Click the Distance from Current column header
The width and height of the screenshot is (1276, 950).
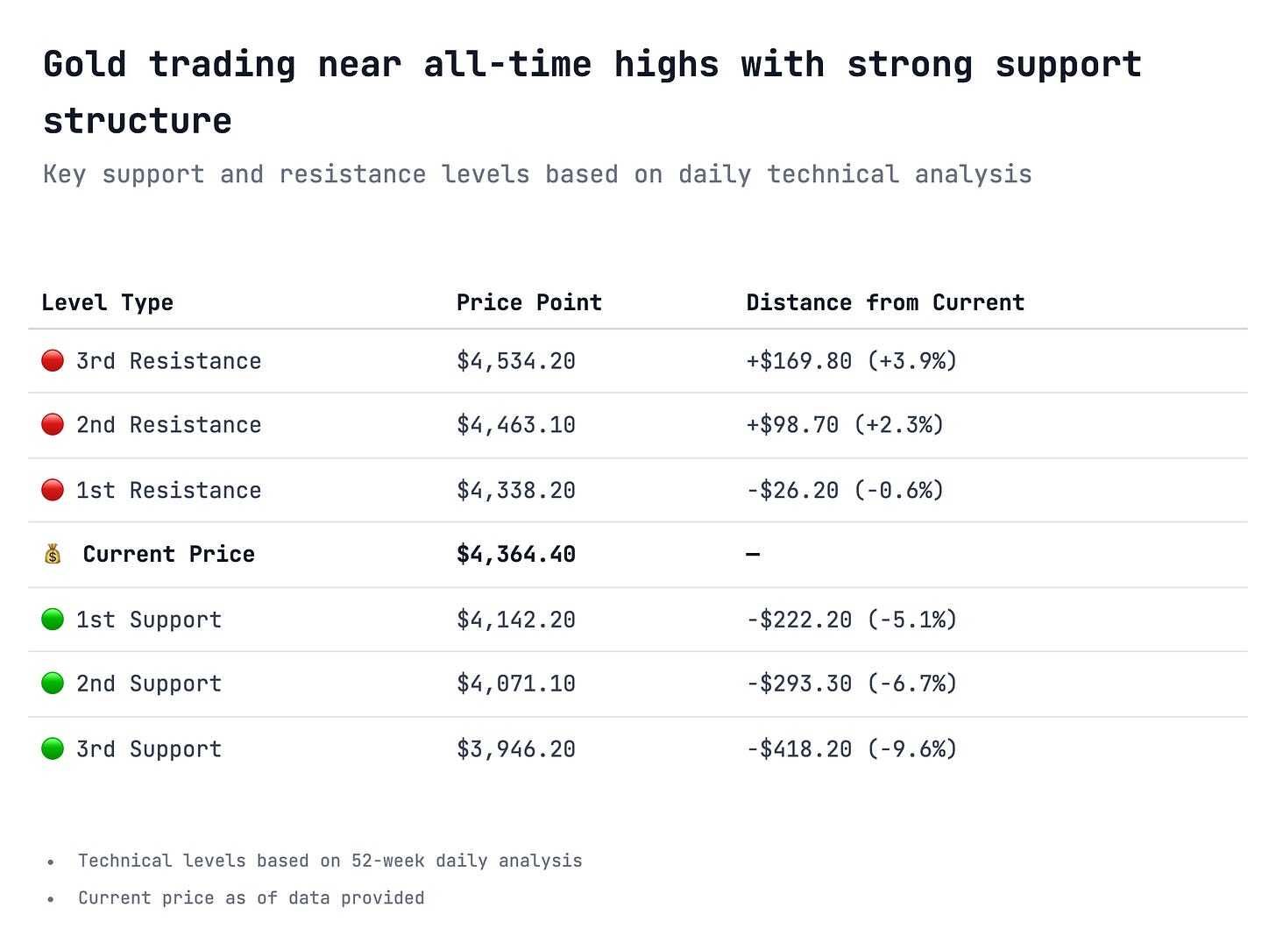click(x=885, y=303)
